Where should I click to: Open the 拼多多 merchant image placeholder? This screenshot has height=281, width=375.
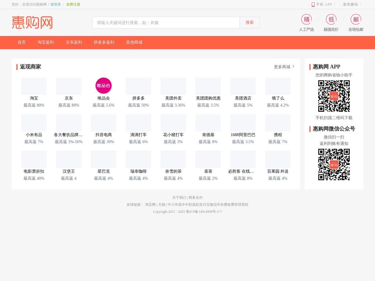(x=138, y=86)
